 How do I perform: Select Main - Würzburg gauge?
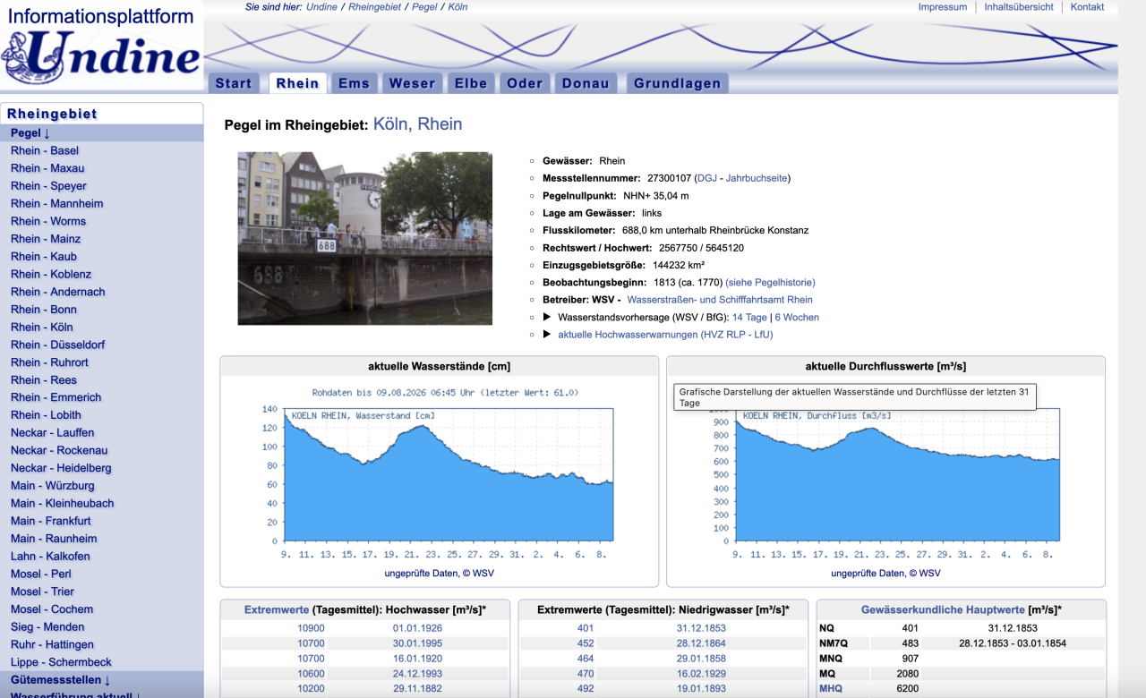[x=52, y=485]
